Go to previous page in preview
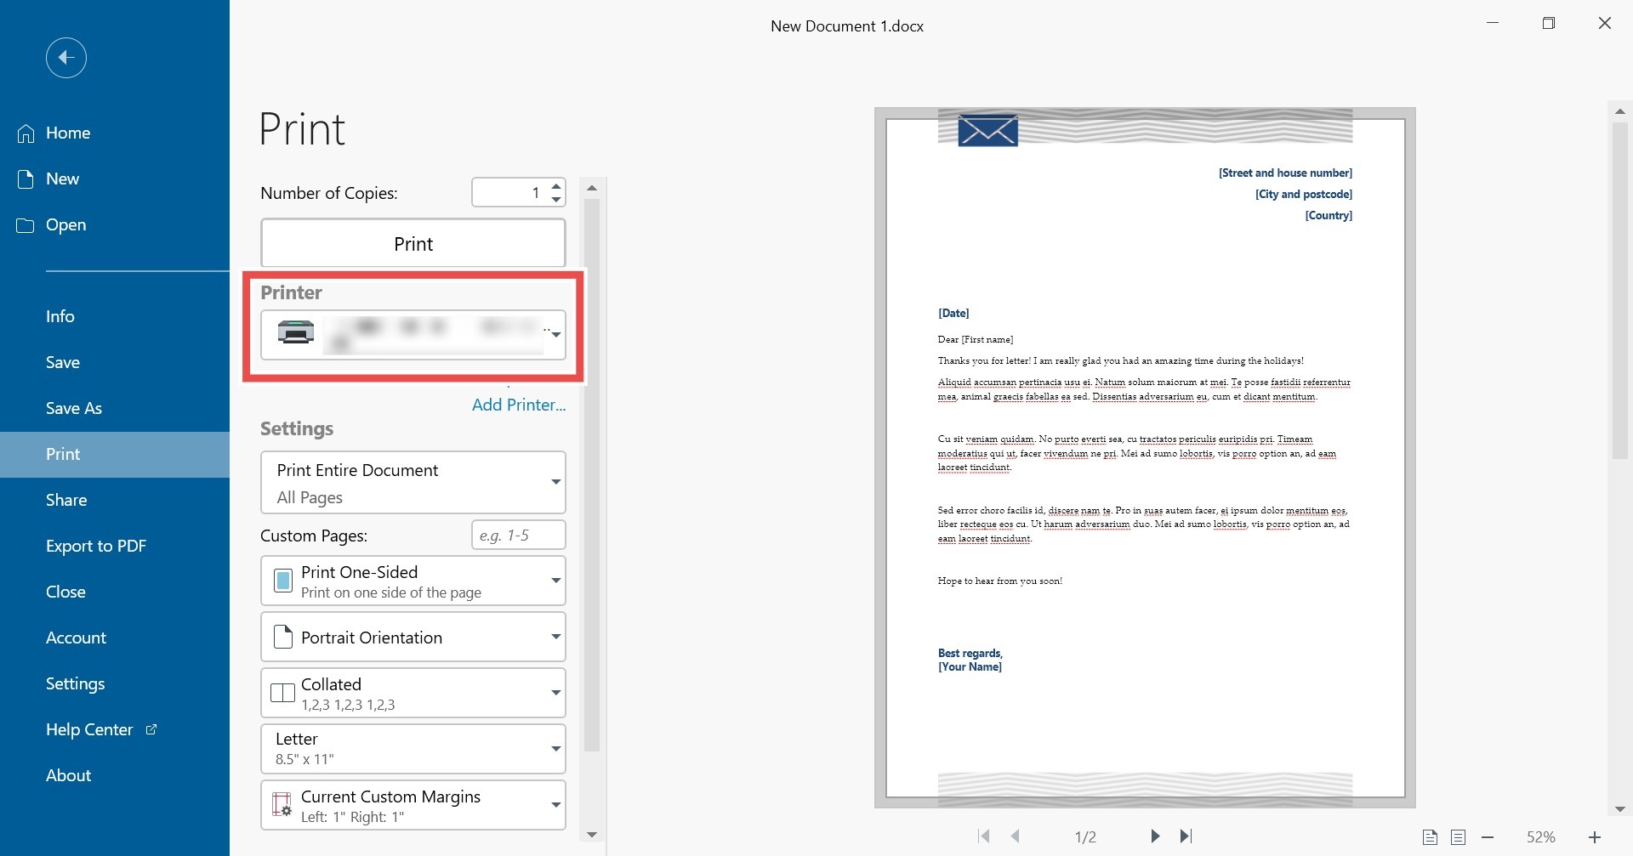 pyautogui.click(x=1016, y=836)
